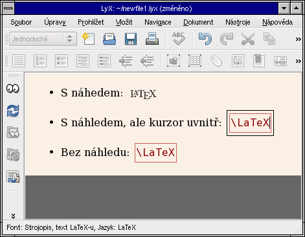The image size is (305, 237).
Task: Click 'S náhledem, ale kurzor uvnitř:' text
Action: (141, 122)
